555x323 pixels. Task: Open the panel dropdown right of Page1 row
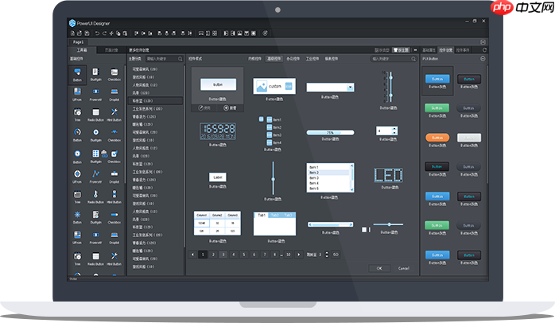click(x=483, y=42)
